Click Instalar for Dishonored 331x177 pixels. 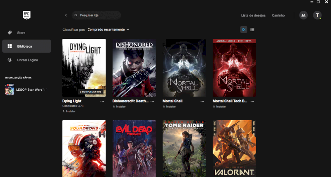coord(119,107)
